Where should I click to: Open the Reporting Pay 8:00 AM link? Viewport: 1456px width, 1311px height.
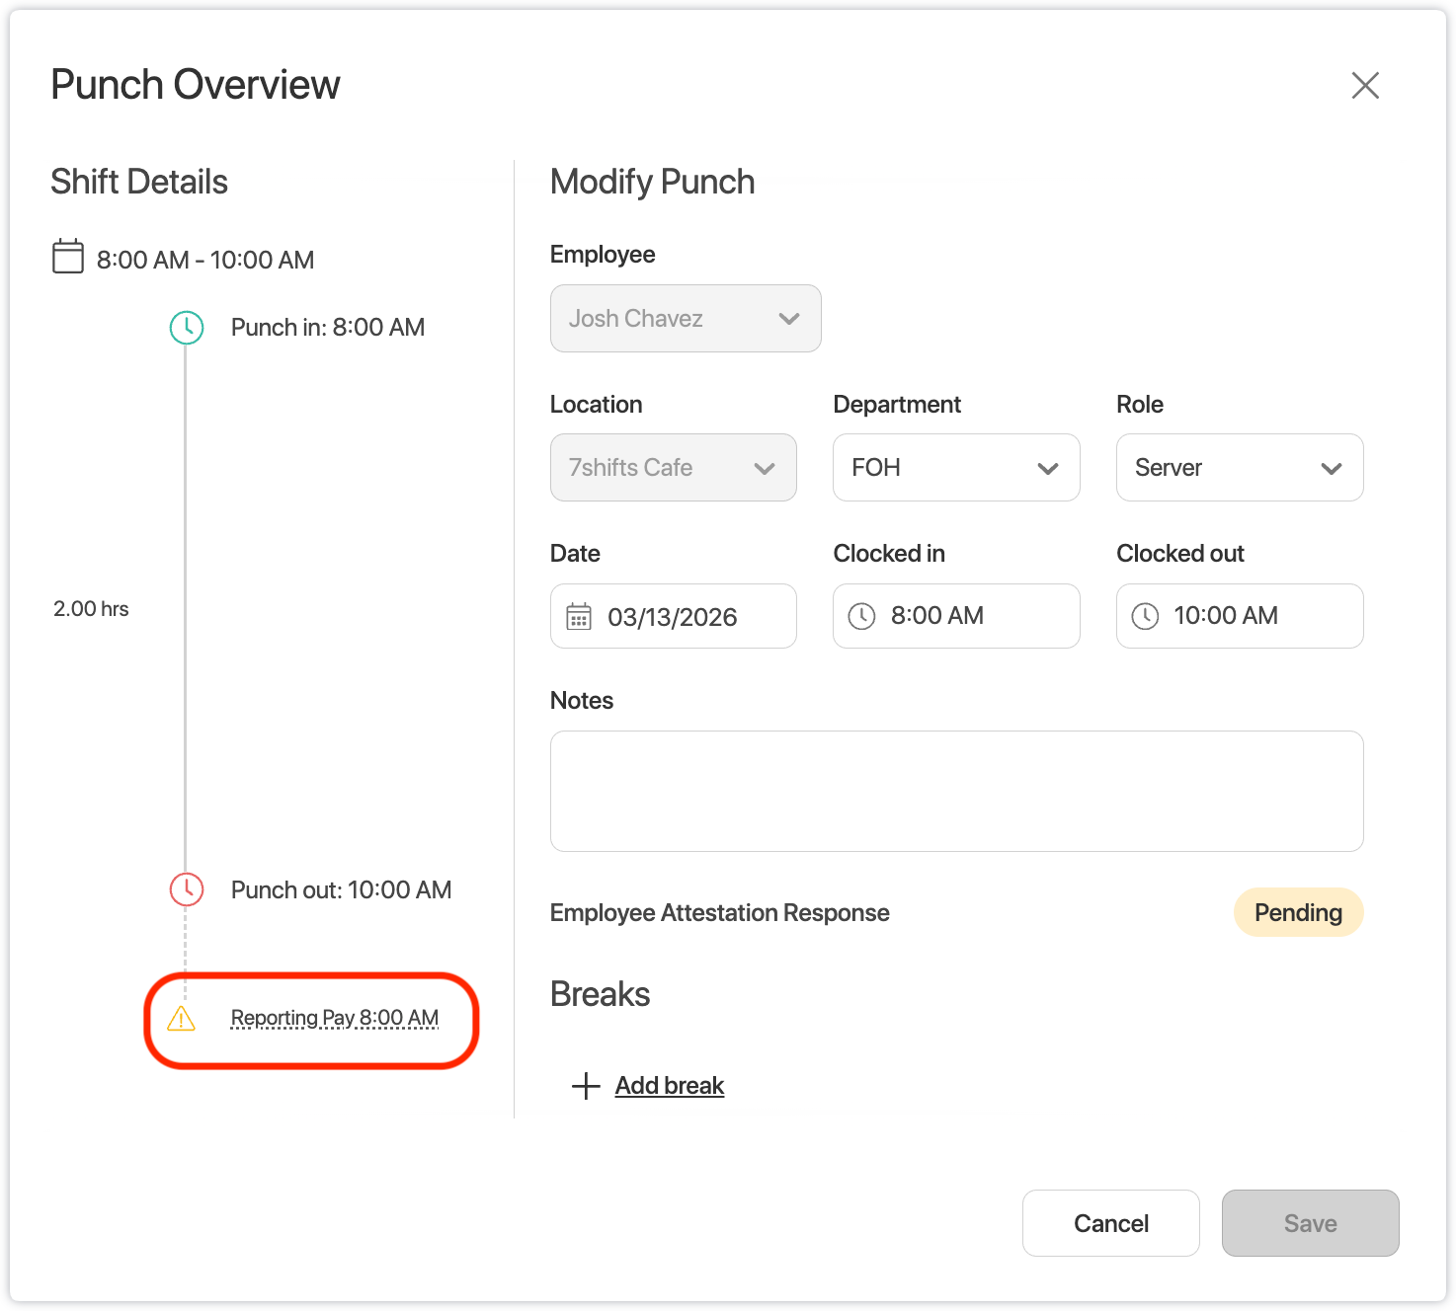pos(334,1018)
